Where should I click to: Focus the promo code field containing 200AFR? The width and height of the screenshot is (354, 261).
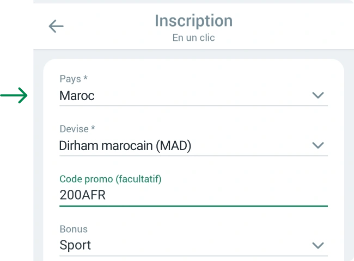pos(83,196)
